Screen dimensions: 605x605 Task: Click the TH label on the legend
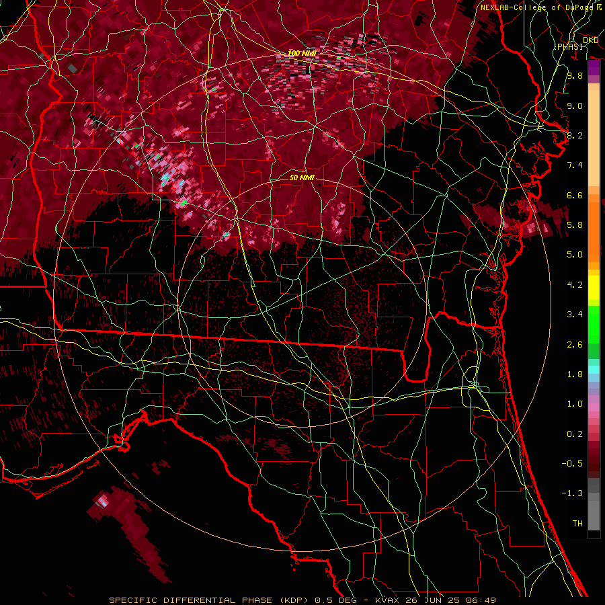point(577,524)
